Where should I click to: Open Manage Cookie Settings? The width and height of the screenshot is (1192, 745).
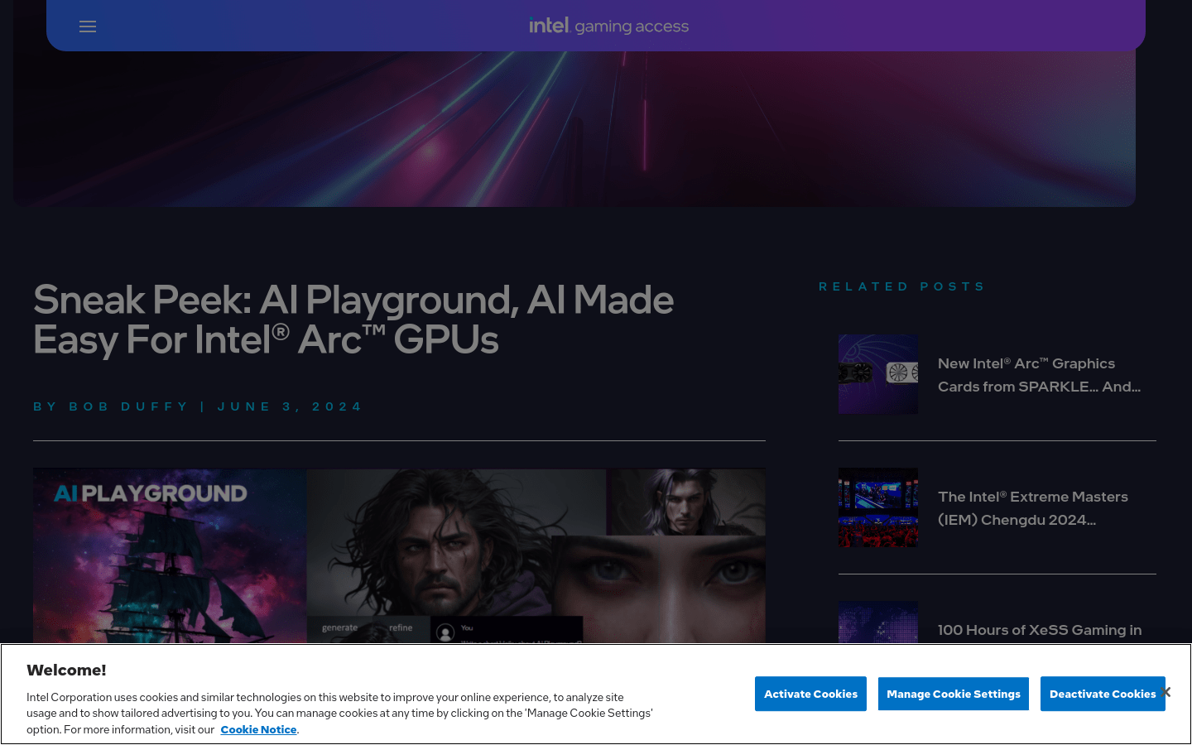click(953, 694)
